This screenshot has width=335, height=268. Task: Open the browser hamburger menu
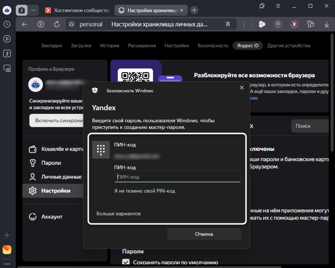click(278, 6)
